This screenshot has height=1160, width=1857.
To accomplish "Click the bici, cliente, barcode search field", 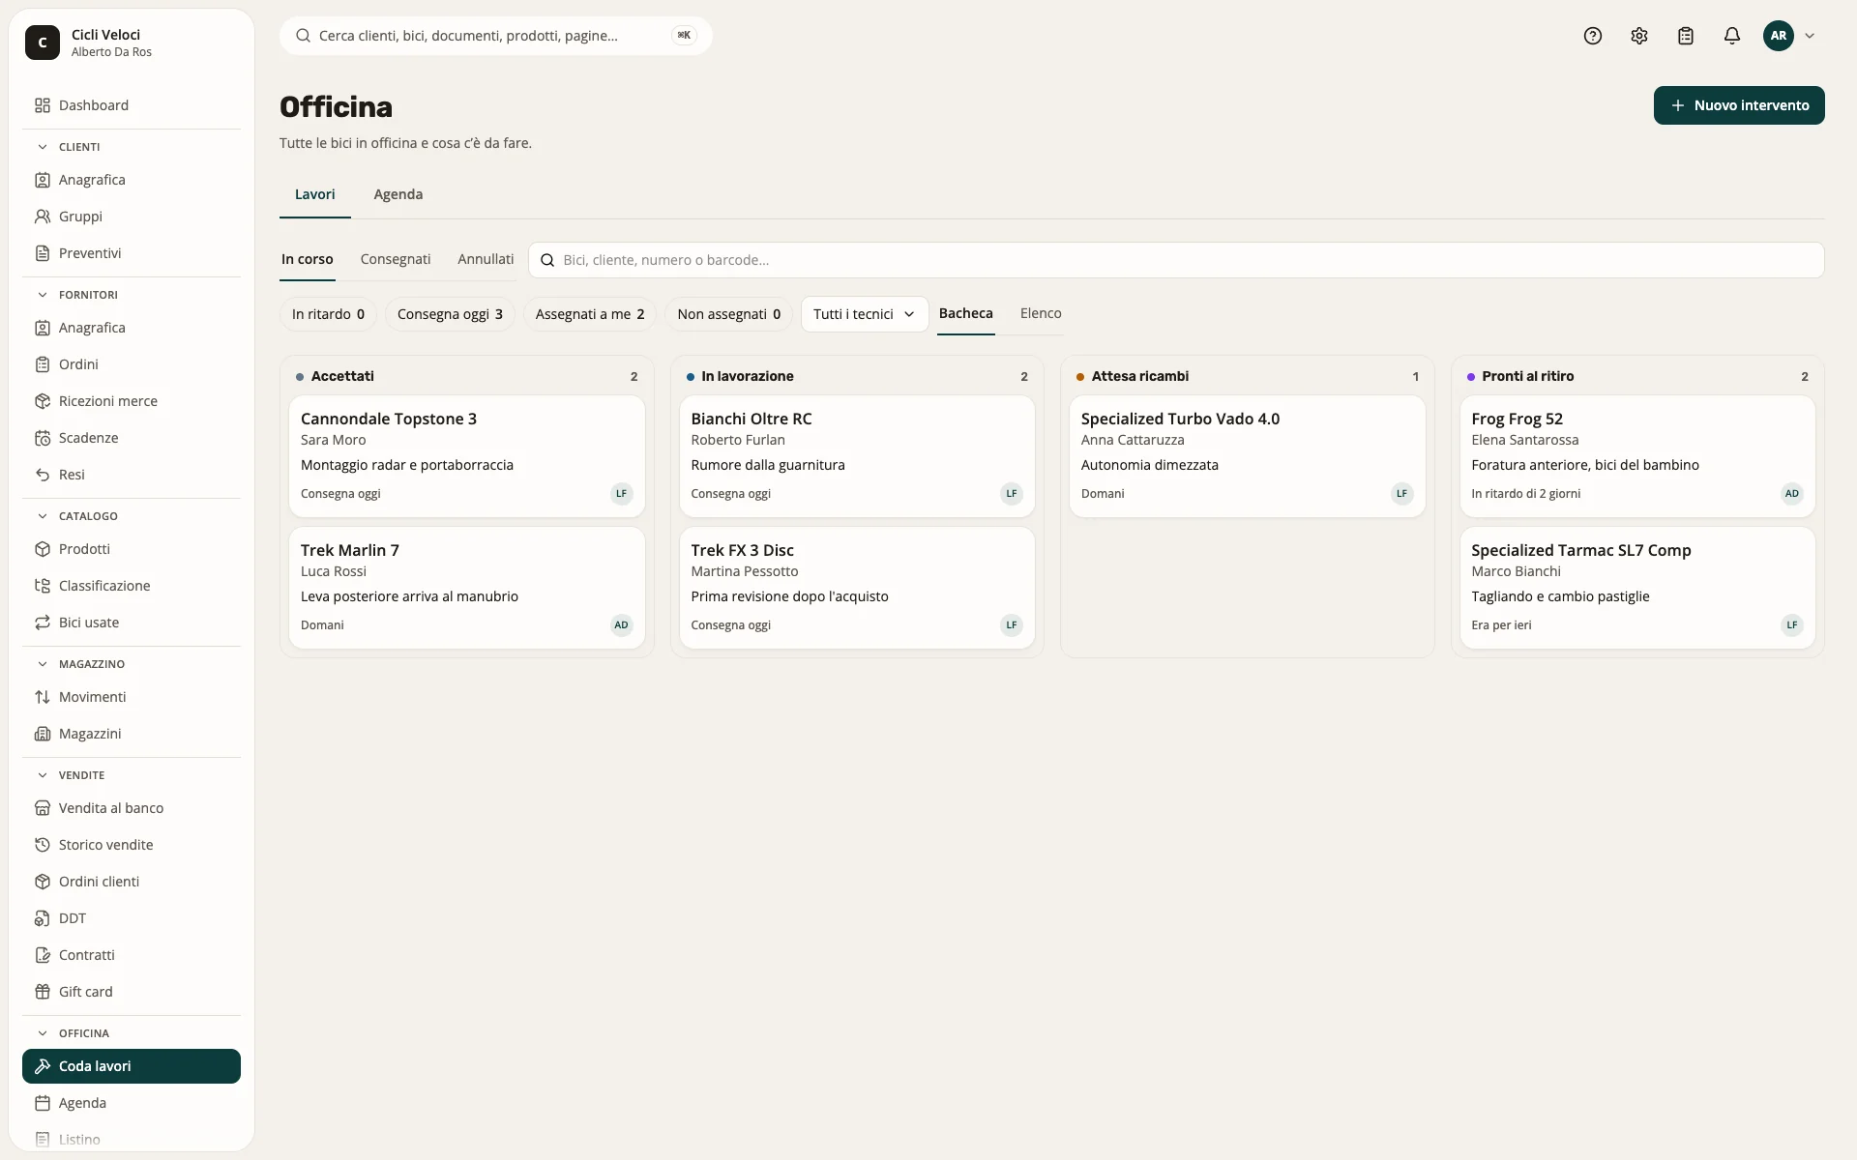I will click(x=1176, y=260).
